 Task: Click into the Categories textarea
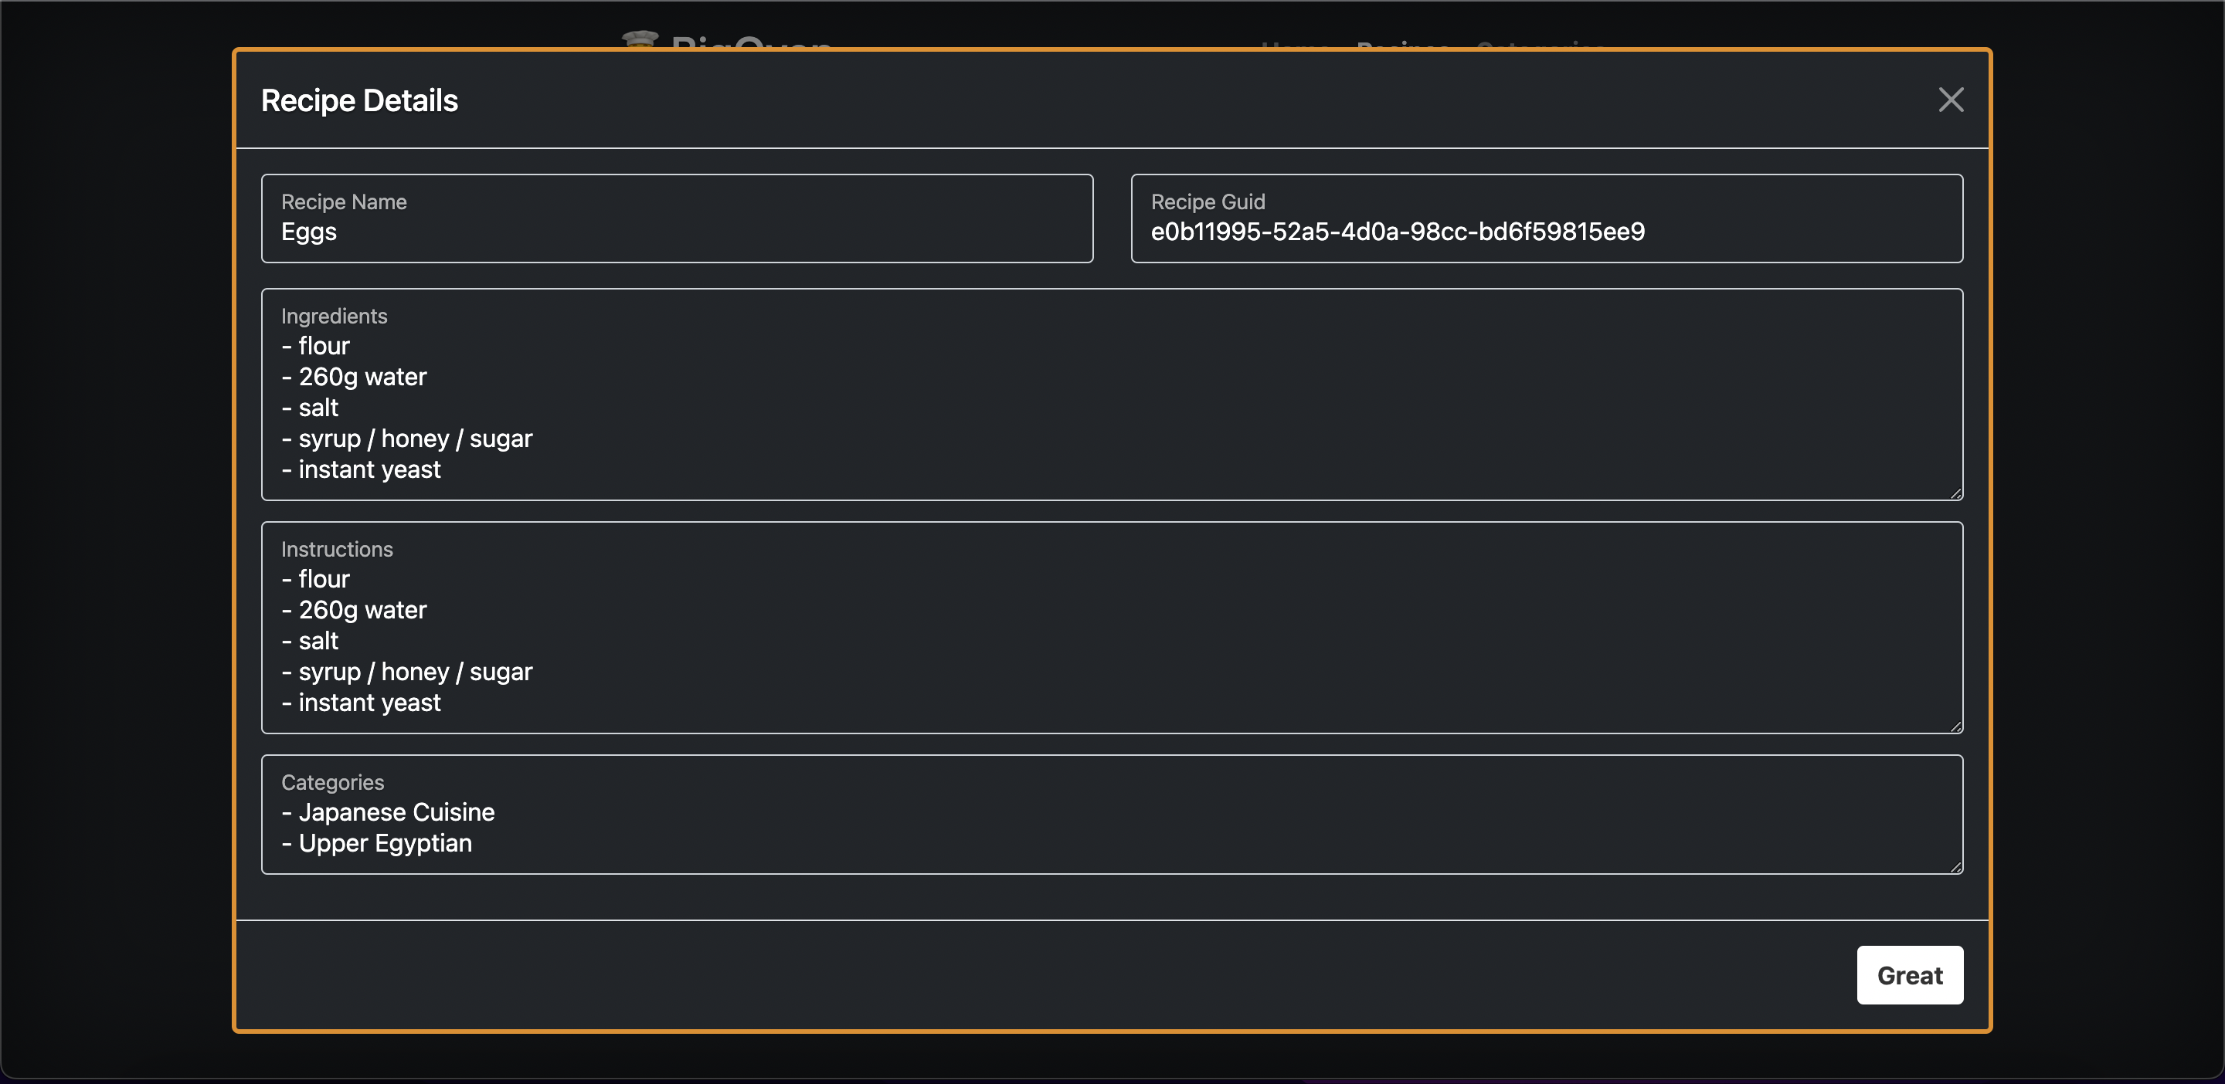tap(1112, 814)
